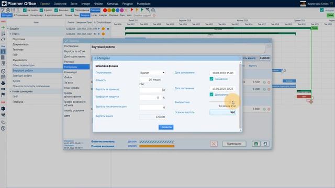Open the settings gear in the toolbar
The image size is (335, 188).
tap(8, 10)
